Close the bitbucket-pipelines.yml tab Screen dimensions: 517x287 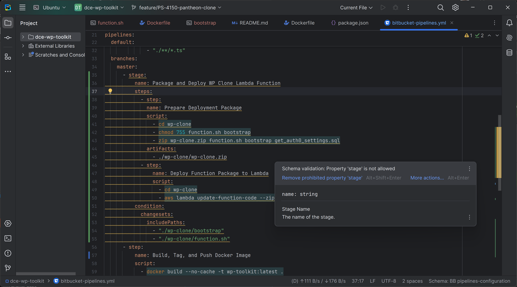(x=452, y=23)
